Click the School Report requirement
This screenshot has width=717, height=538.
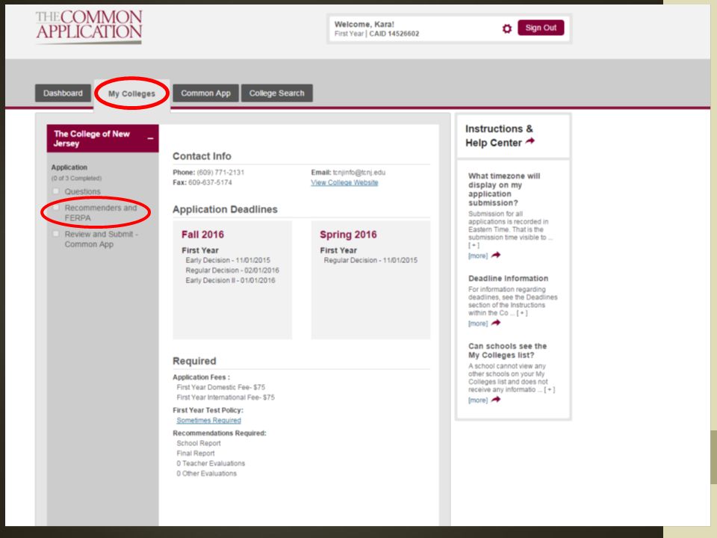point(199,443)
